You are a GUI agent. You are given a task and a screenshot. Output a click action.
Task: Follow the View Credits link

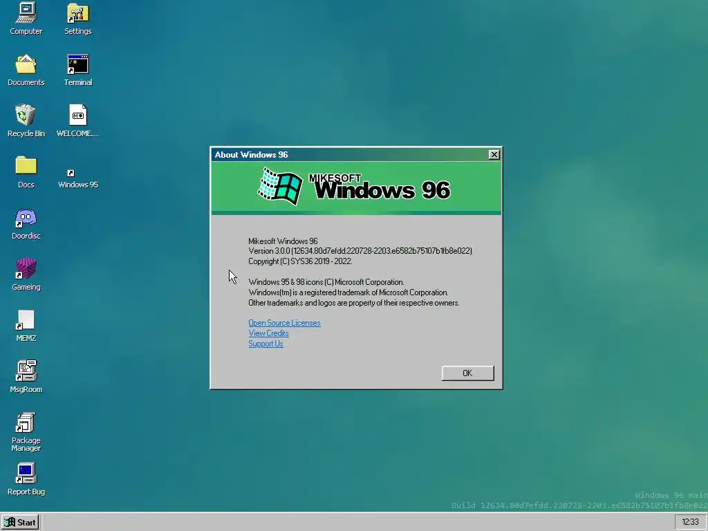pyautogui.click(x=268, y=333)
